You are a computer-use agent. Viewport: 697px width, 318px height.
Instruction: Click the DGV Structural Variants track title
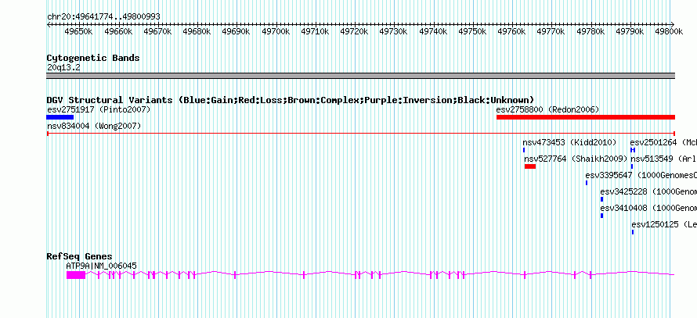(x=291, y=100)
